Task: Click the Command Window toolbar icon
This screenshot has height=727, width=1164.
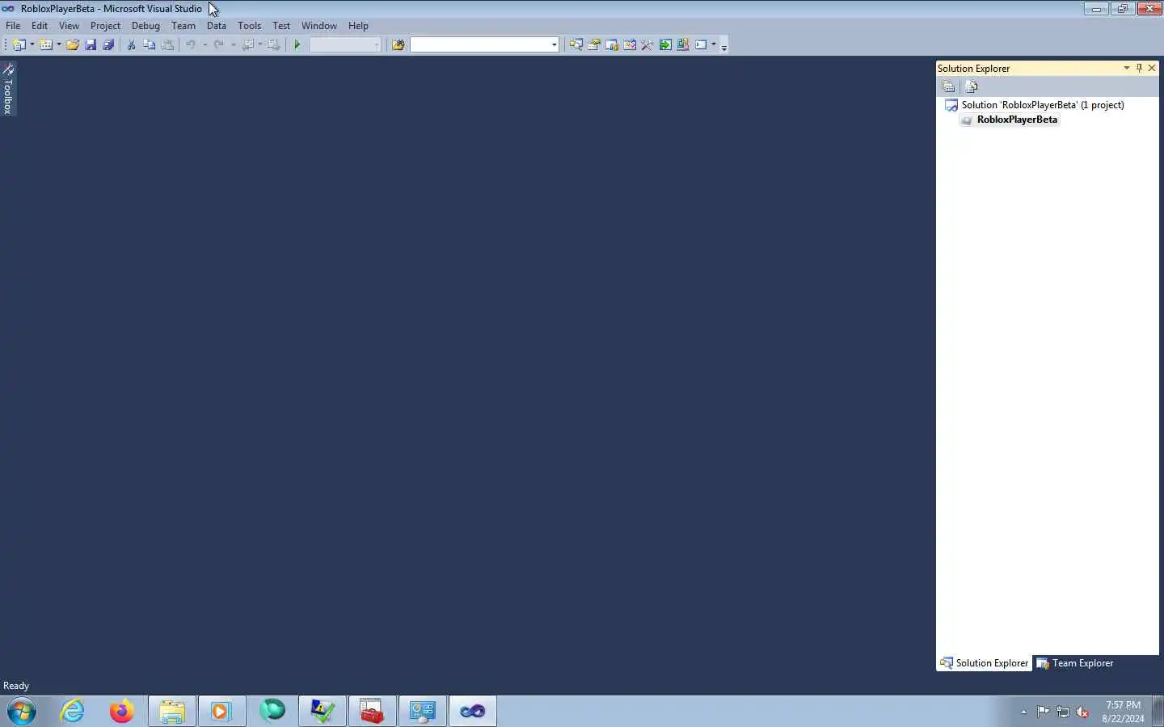Action: 701,44
